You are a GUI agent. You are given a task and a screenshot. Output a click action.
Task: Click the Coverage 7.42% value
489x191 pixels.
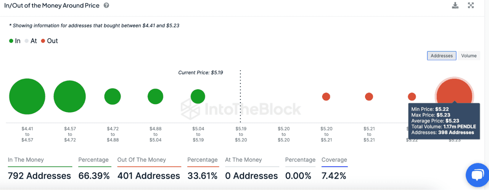click(334, 176)
